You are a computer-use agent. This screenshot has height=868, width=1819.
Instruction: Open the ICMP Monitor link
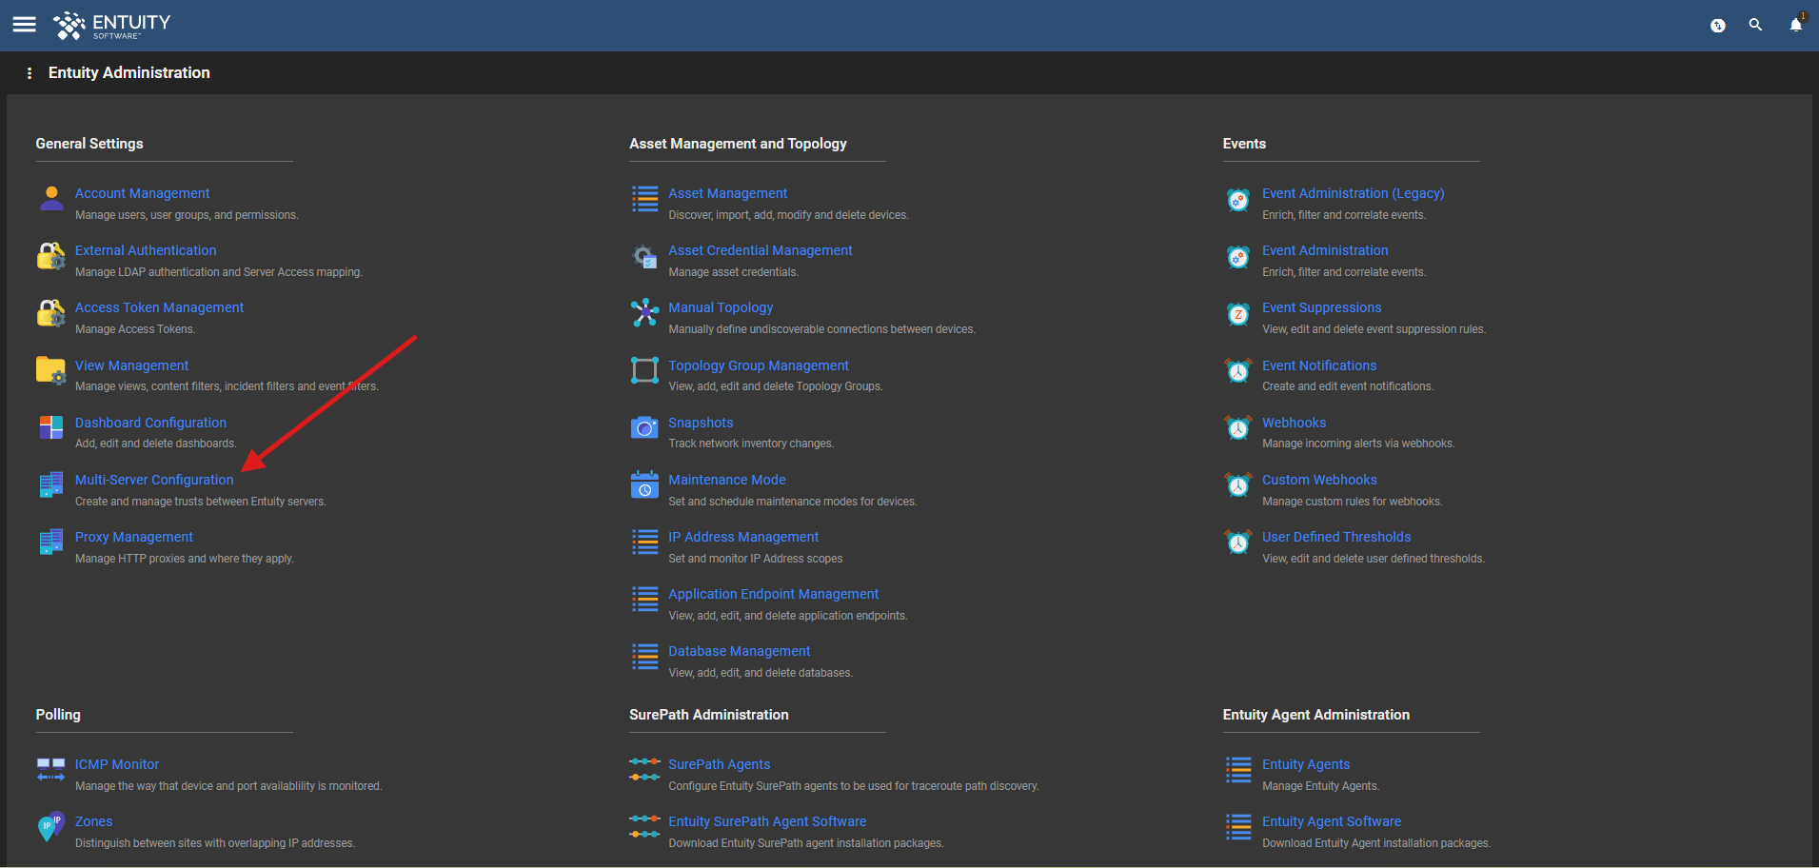[117, 764]
